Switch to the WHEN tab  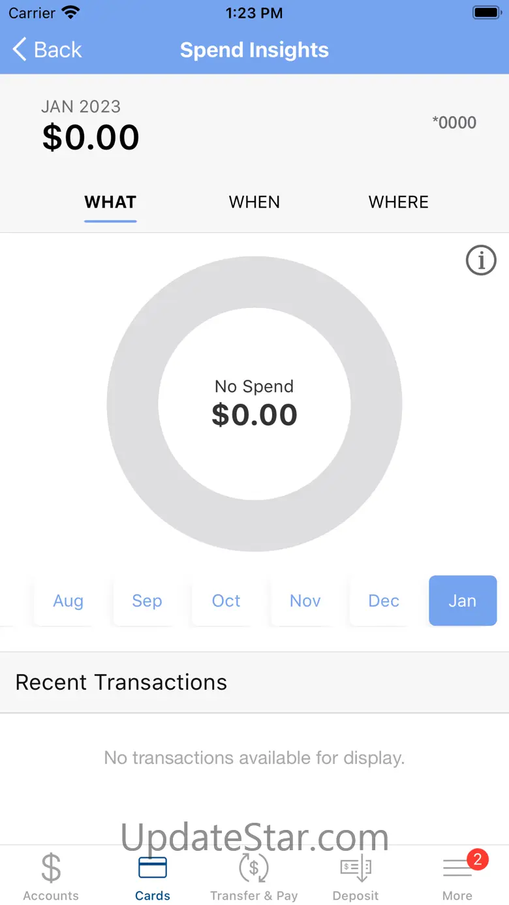254,202
